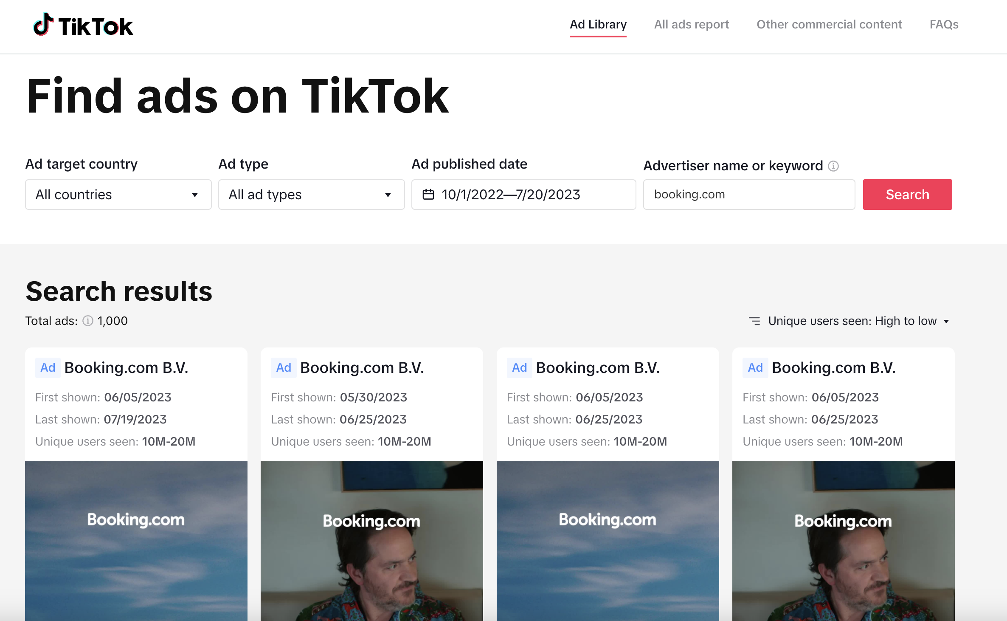
Task: Open the FAQs tab
Action: coord(944,25)
